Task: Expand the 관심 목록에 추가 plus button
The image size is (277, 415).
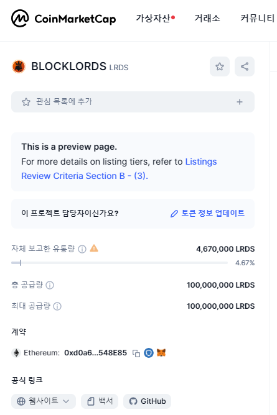Action: 240,102
